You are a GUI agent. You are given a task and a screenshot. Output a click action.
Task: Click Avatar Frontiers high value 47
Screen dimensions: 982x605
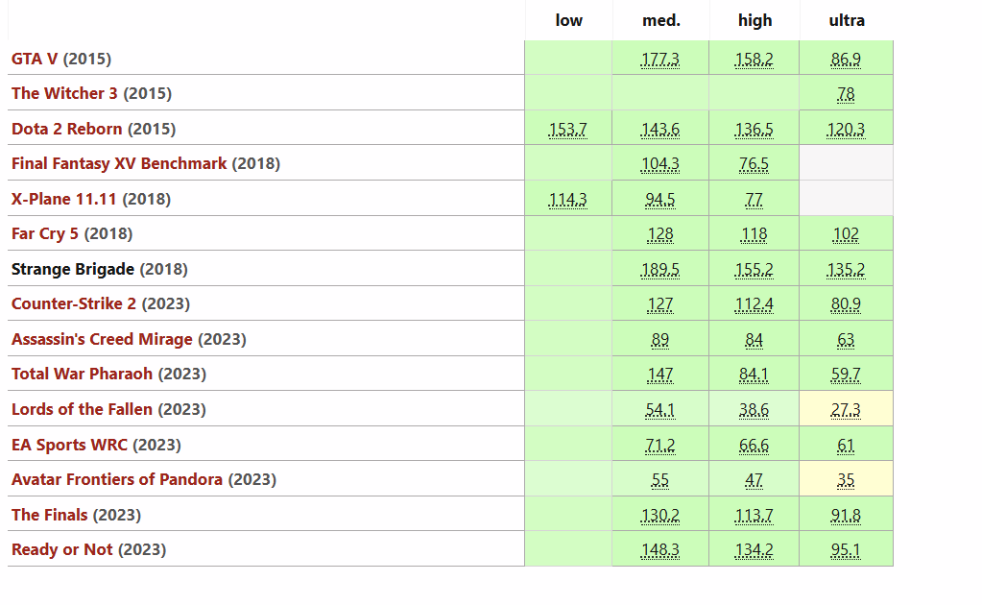coord(754,480)
